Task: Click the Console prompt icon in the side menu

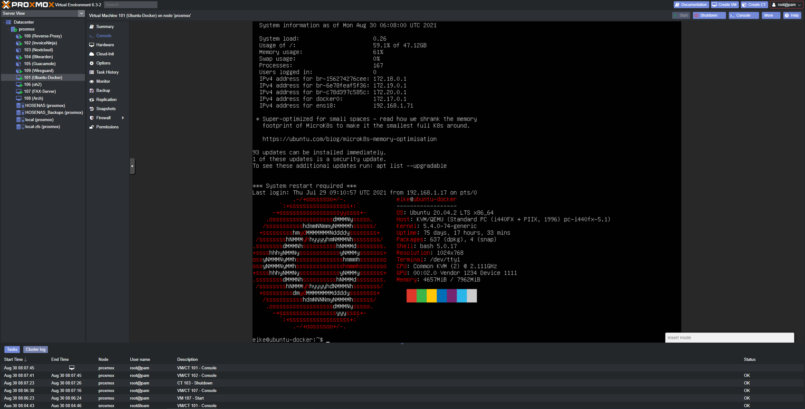Action: (92, 36)
